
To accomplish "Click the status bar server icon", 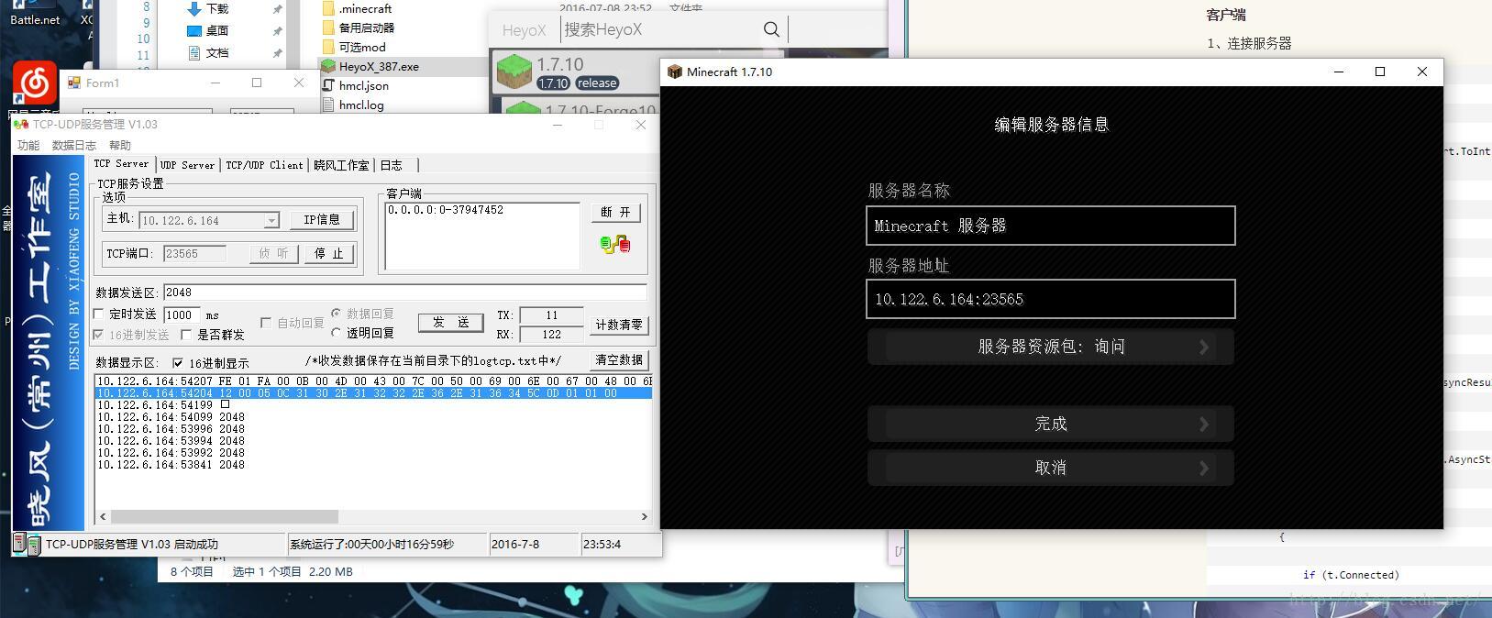I will click(27, 544).
